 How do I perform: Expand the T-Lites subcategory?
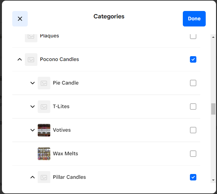pyautogui.click(x=33, y=107)
